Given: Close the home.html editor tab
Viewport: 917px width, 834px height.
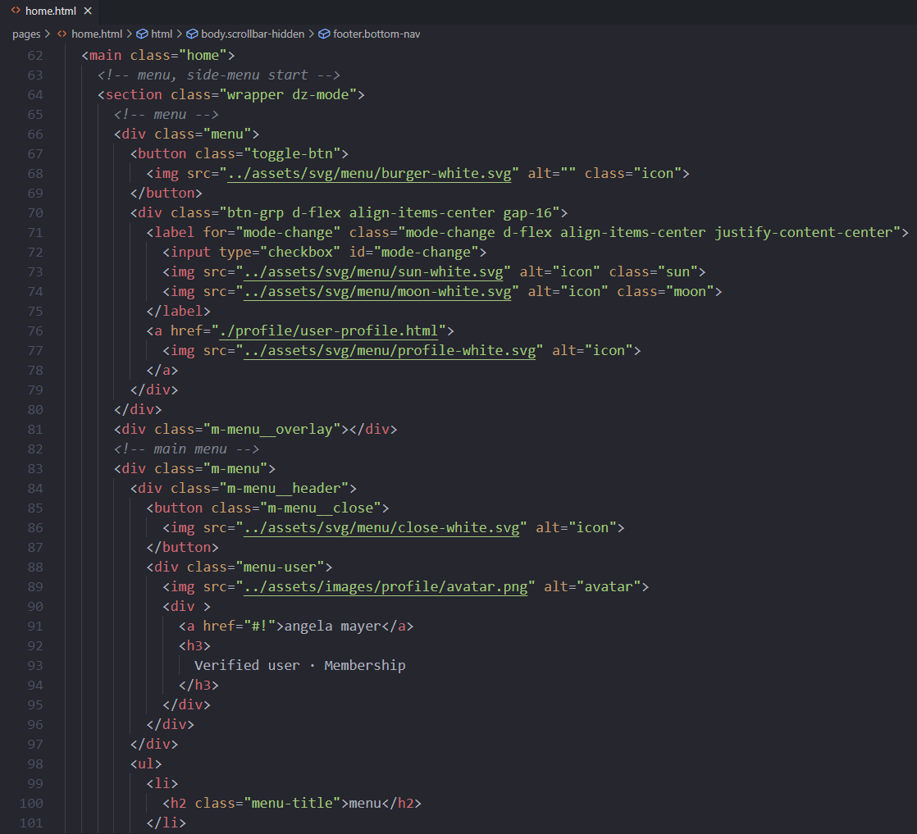Looking at the screenshot, I should pos(88,11).
